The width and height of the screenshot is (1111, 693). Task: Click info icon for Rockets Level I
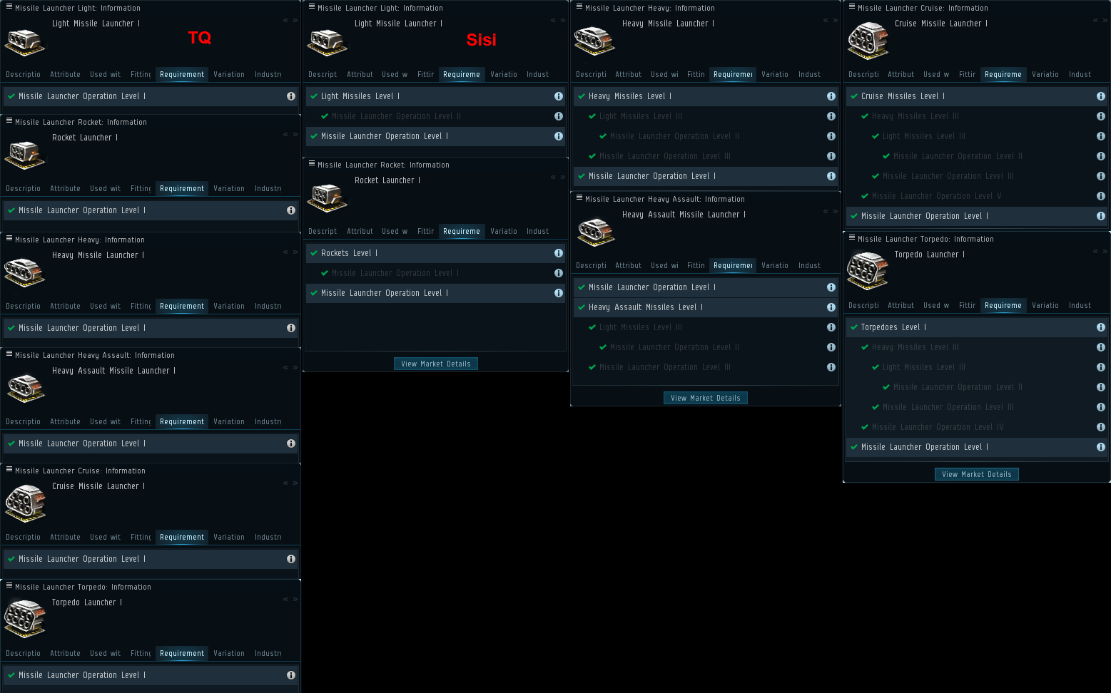[x=559, y=253]
